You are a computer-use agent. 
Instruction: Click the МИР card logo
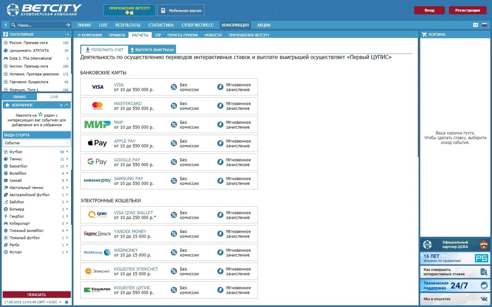tap(97, 125)
